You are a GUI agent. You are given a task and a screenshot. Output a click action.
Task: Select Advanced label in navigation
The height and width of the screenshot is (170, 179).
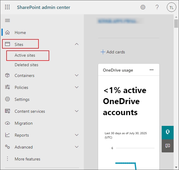coord(24,147)
